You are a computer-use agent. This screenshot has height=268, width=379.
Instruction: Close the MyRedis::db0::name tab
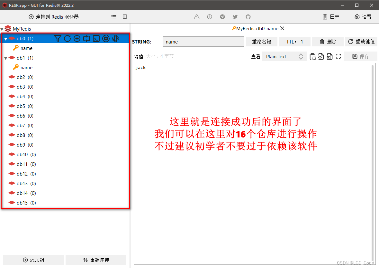pos(282,28)
